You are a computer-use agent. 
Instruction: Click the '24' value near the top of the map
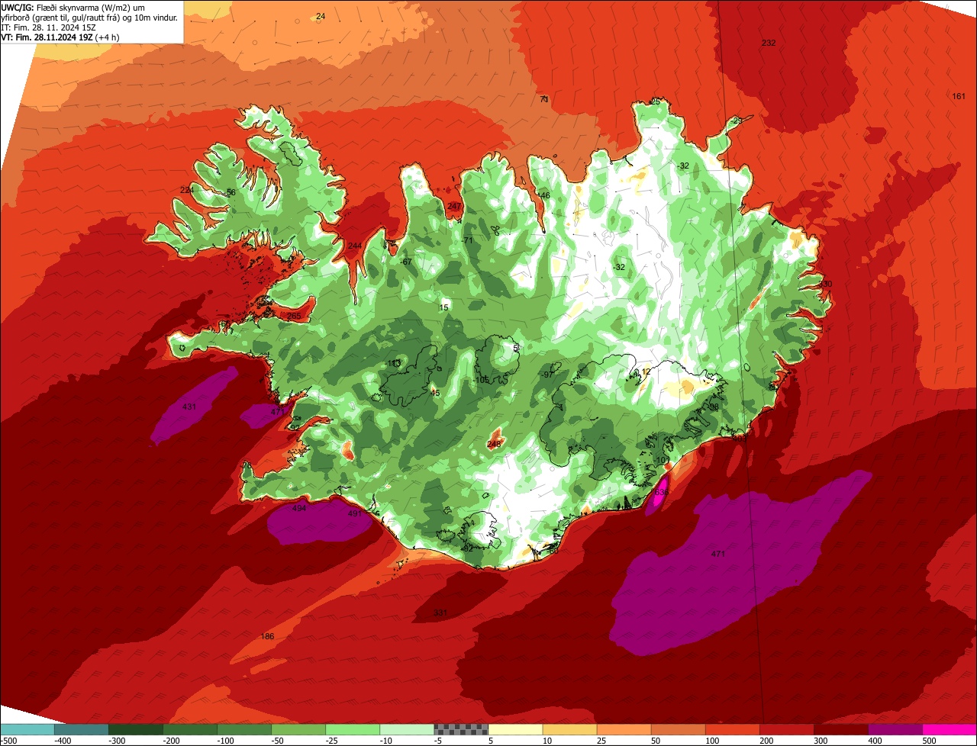[321, 16]
